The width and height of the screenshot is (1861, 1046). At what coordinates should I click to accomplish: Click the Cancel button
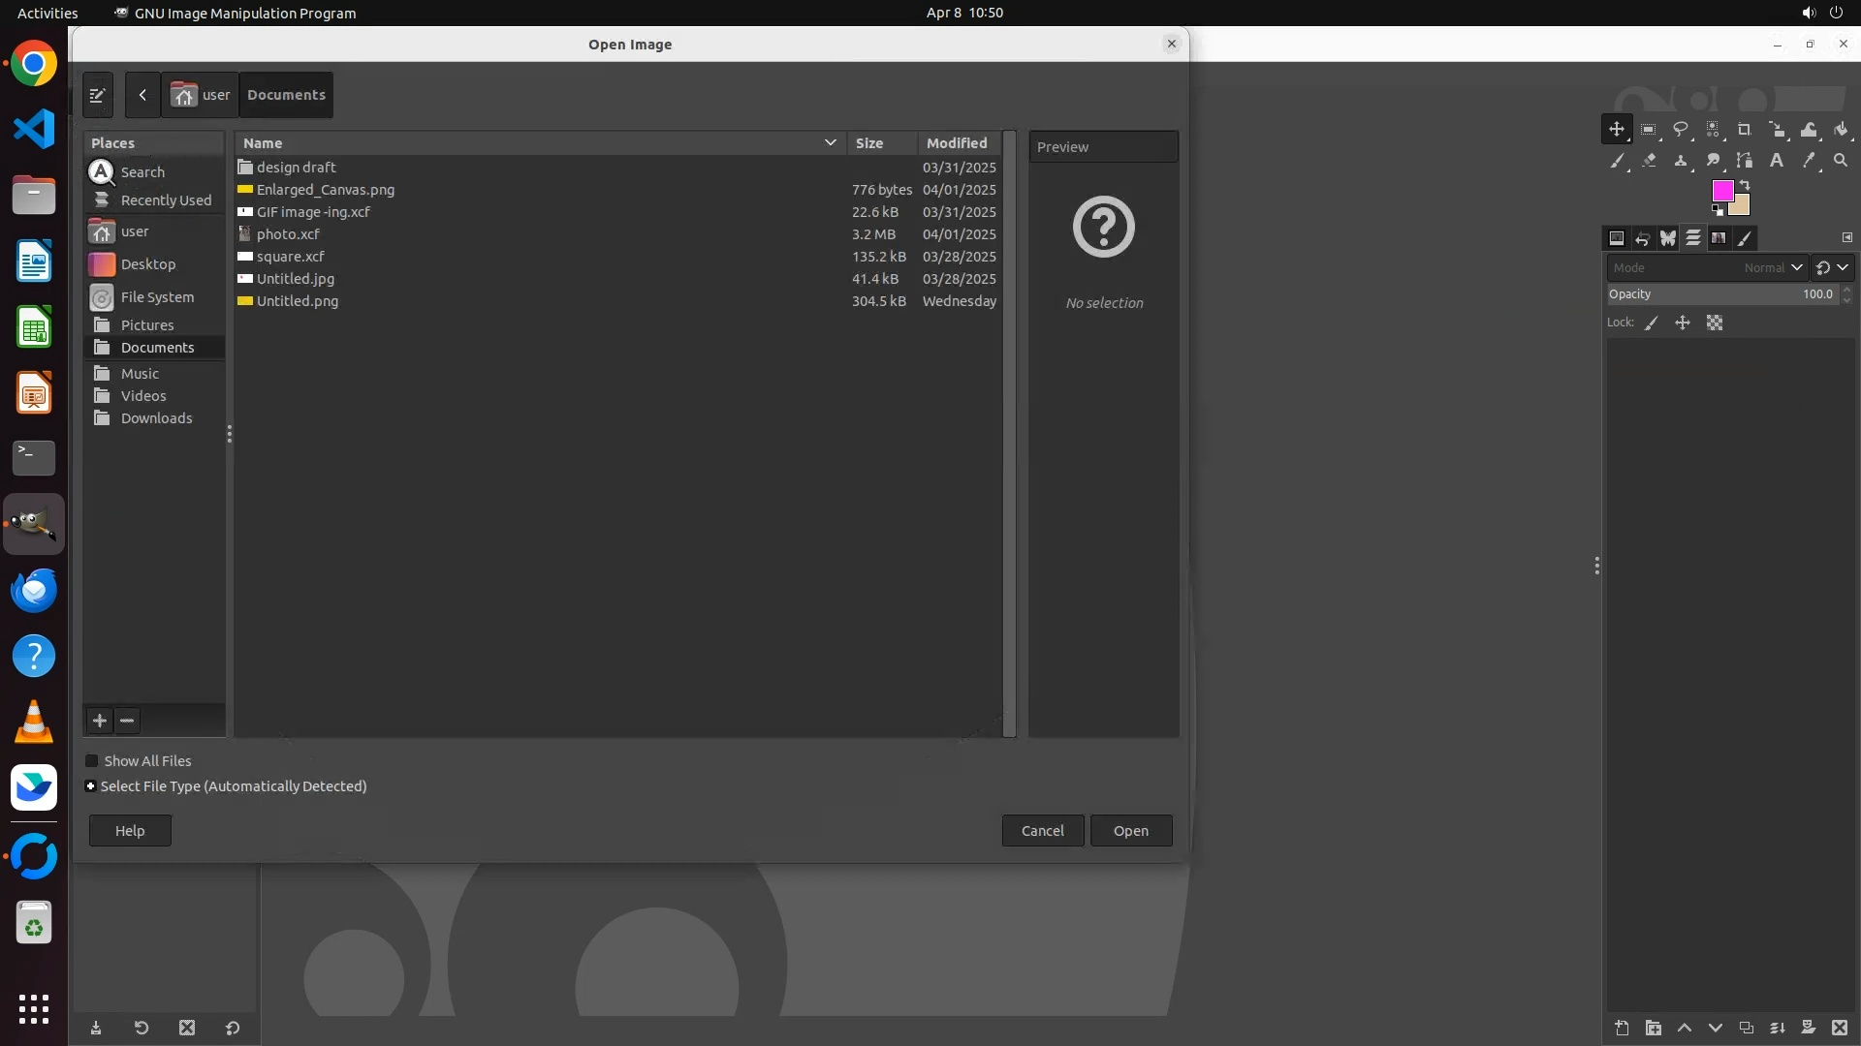pos(1042,831)
